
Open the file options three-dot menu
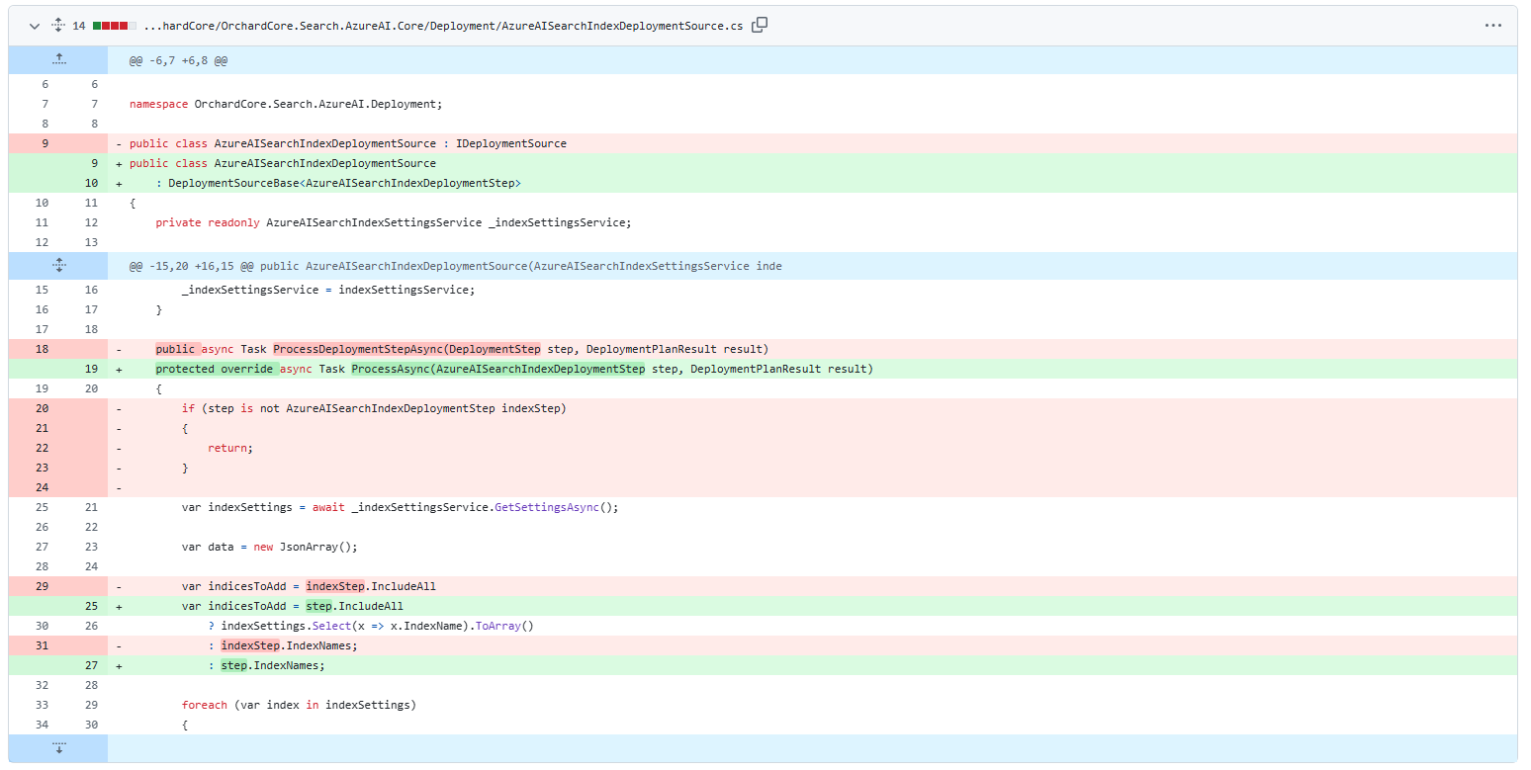click(x=1493, y=26)
